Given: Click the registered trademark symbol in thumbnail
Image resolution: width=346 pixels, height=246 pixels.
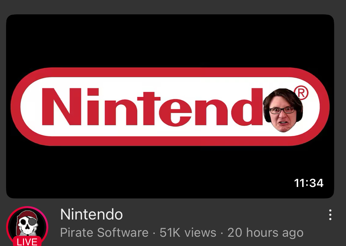Looking at the screenshot, I should pyautogui.click(x=301, y=93).
